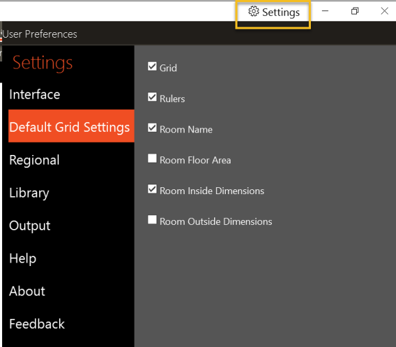Disable the Room Name checkbox

152,128
